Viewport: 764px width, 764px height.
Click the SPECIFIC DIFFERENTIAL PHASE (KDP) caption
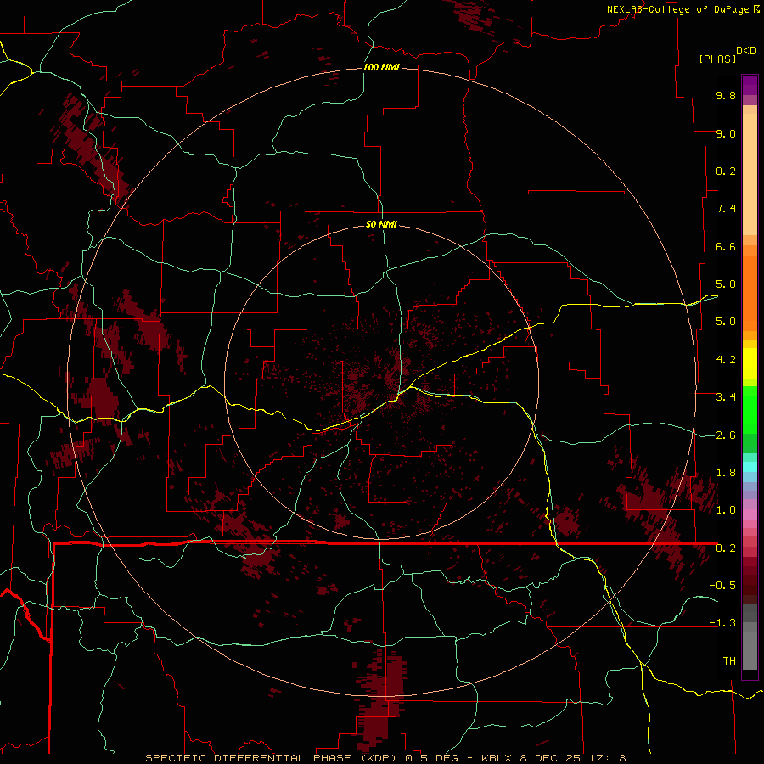(272, 758)
